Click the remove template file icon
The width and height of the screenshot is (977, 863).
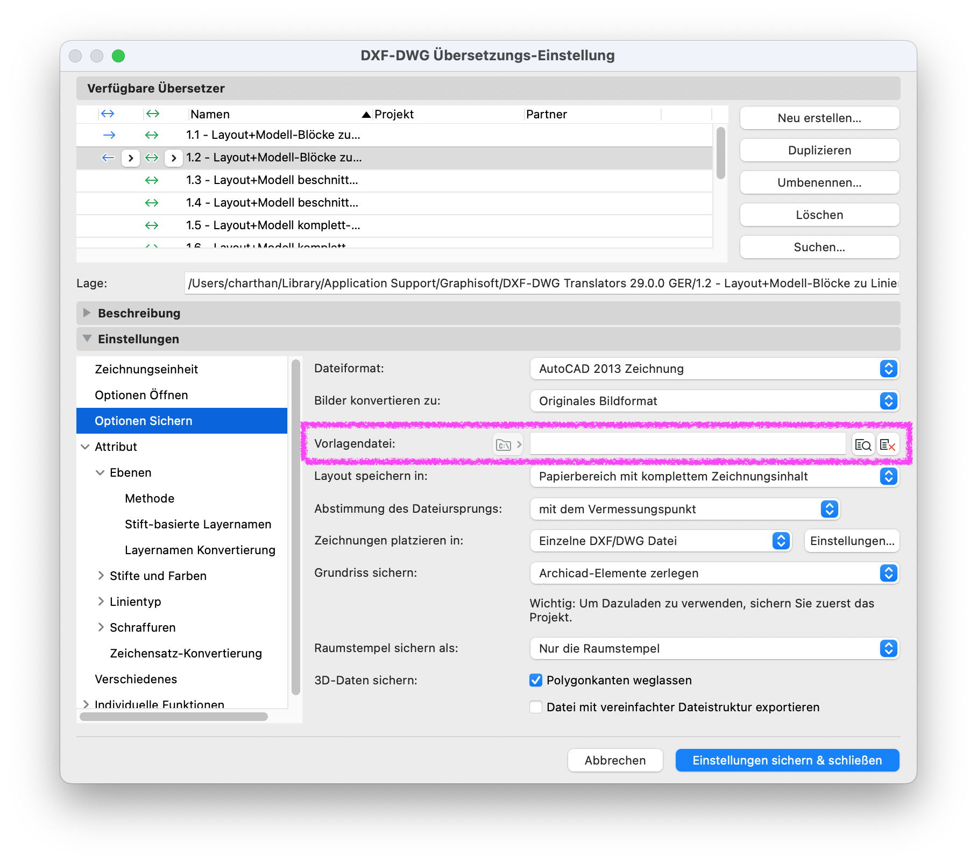[x=888, y=444]
